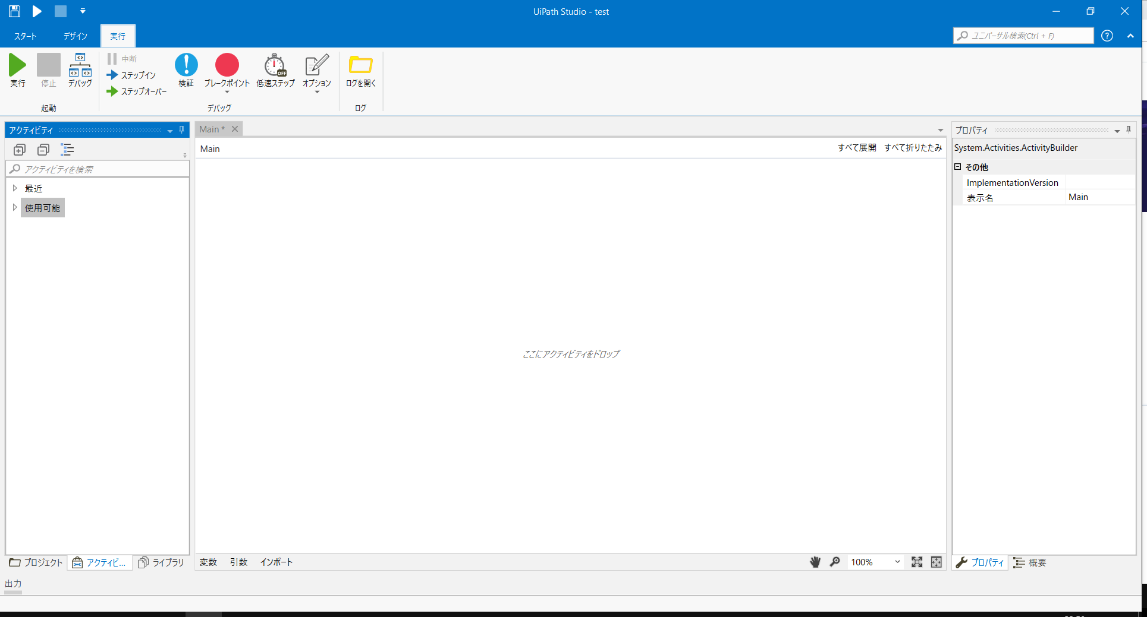1147x617 pixels.
Task: Click ステップオーバー step over
Action: (137, 91)
